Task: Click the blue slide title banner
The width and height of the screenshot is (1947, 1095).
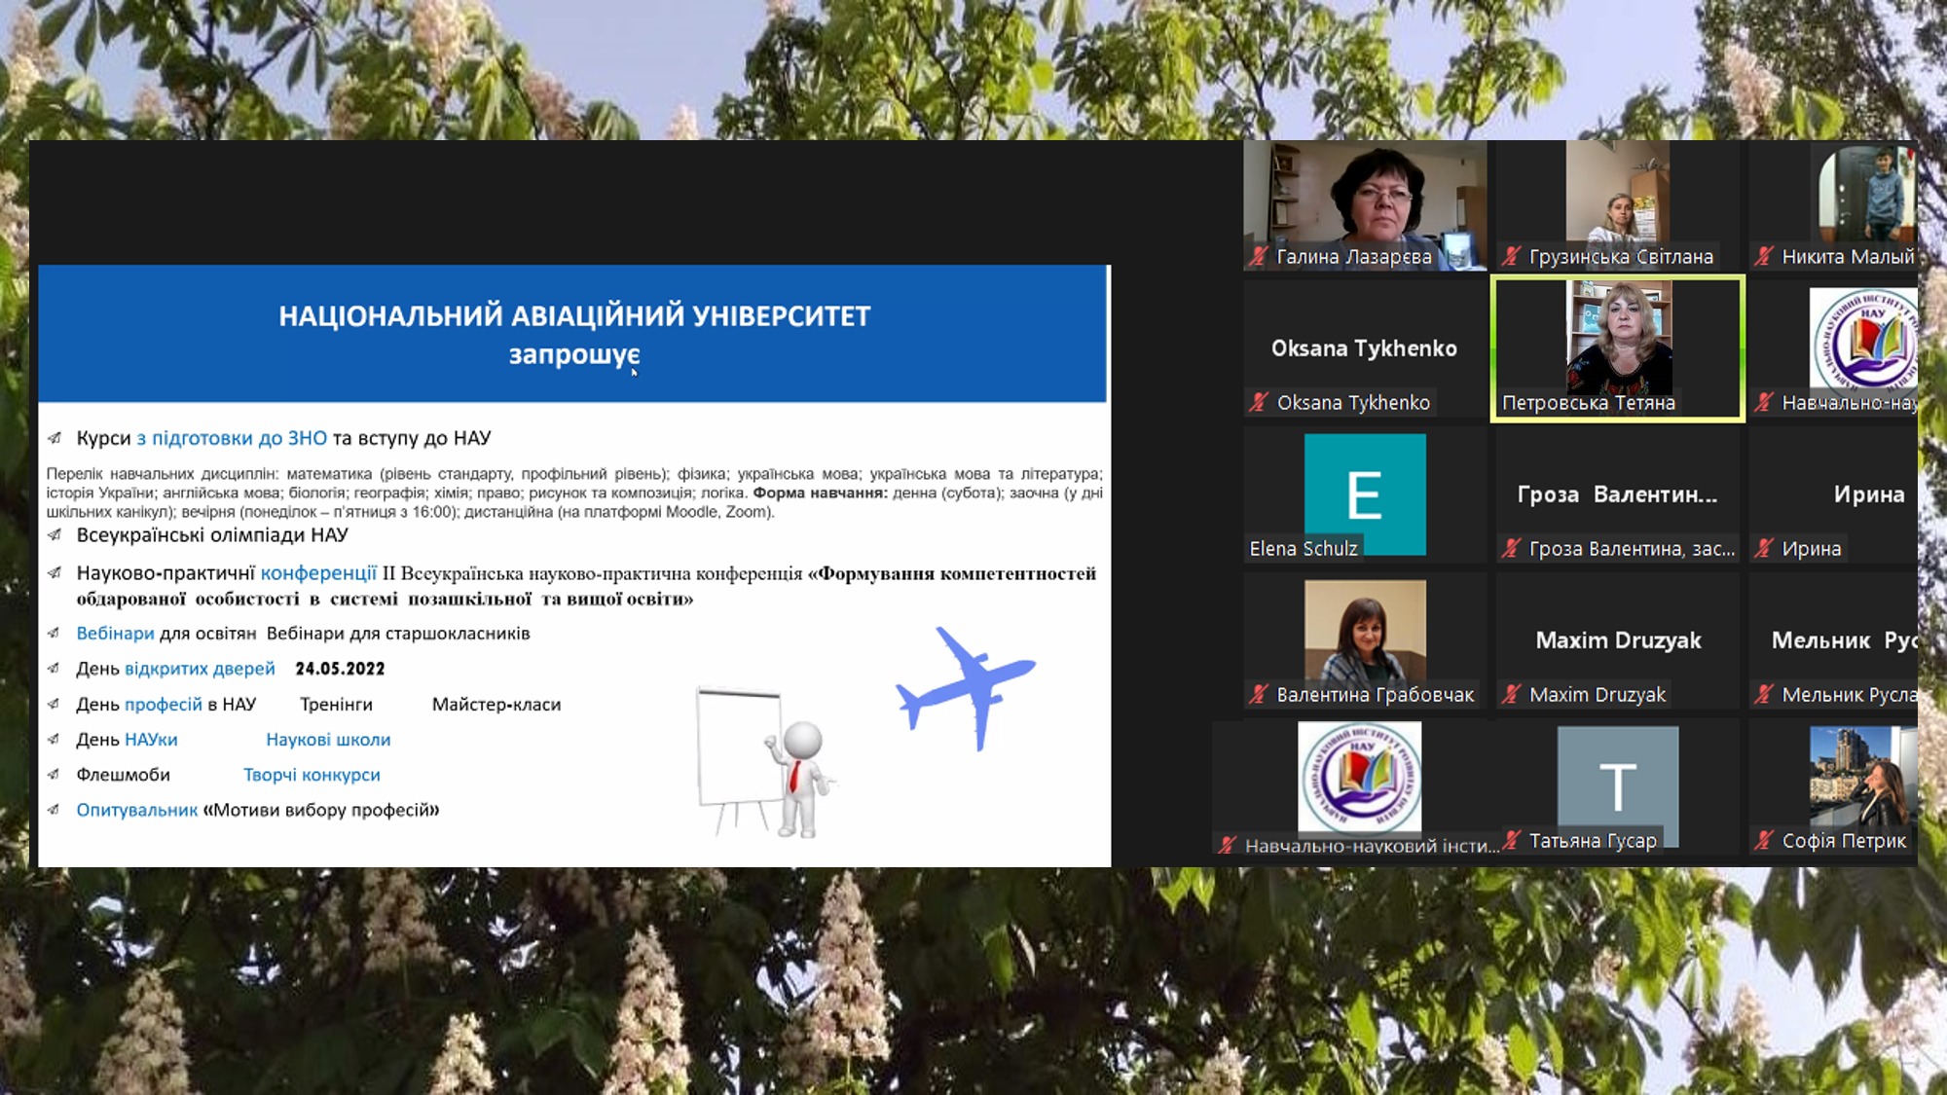Action: click(x=573, y=333)
